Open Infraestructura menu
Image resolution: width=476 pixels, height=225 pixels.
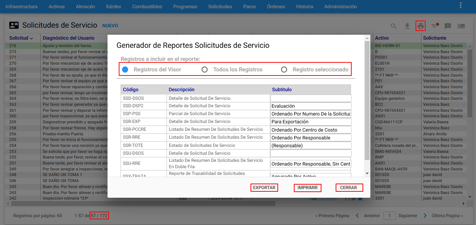(21, 6)
